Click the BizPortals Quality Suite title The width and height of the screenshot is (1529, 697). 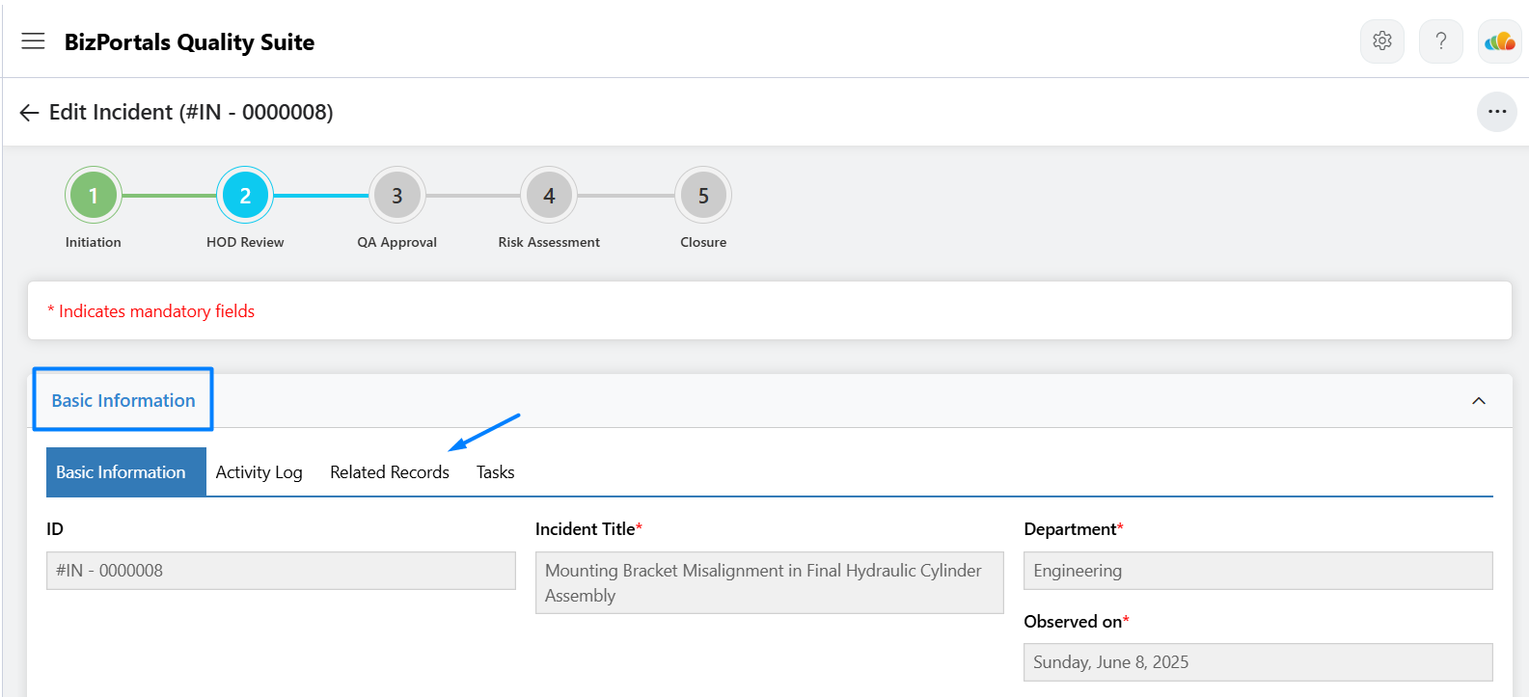(x=189, y=42)
